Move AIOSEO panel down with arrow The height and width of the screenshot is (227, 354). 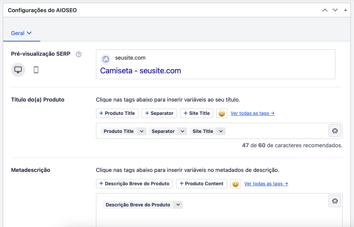coord(335,10)
